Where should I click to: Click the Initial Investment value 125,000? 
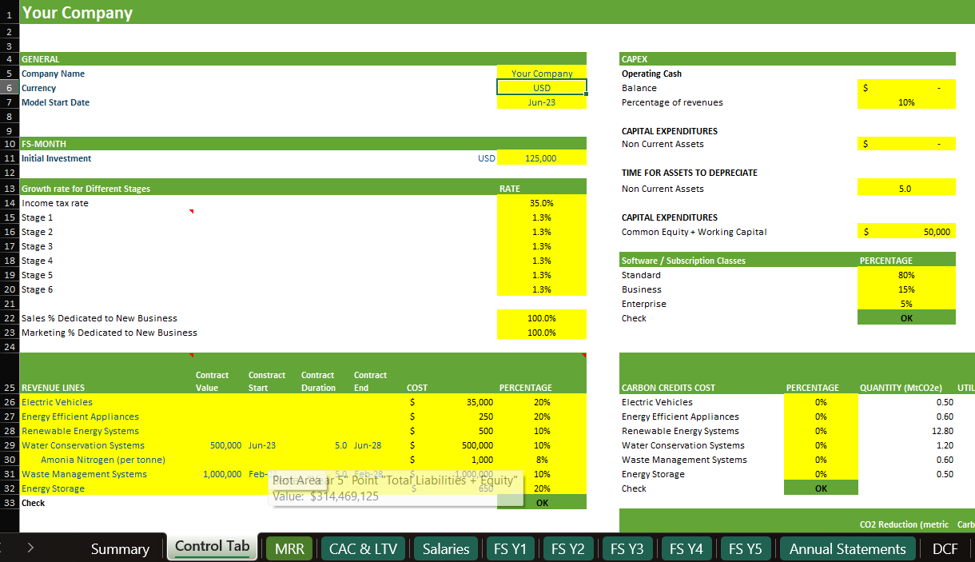(x=541, y=157)
